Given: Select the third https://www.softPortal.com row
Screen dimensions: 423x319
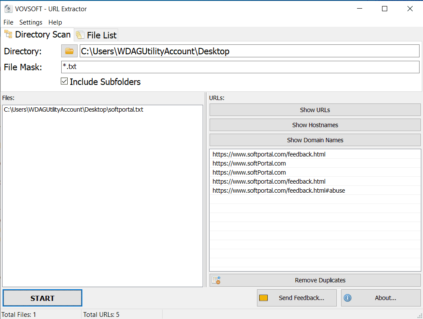Looking at the screenshot, I should 315,172.
